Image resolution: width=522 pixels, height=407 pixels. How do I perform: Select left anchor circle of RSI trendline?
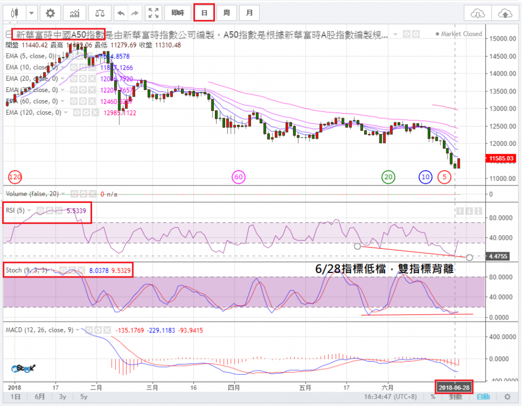[357, 246]
